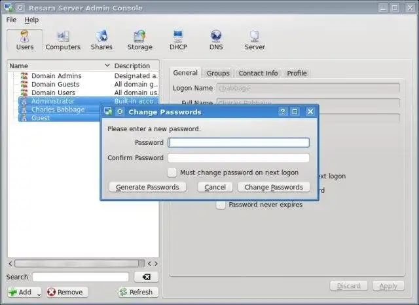Close the Change Passwords dialog
Image resolution: width=419 pixels, height=305 pixels.
(310, 112)
